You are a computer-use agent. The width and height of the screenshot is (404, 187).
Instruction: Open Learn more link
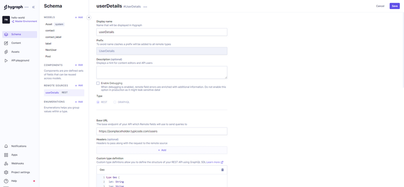pyautogui.click(x=215, y=162)
